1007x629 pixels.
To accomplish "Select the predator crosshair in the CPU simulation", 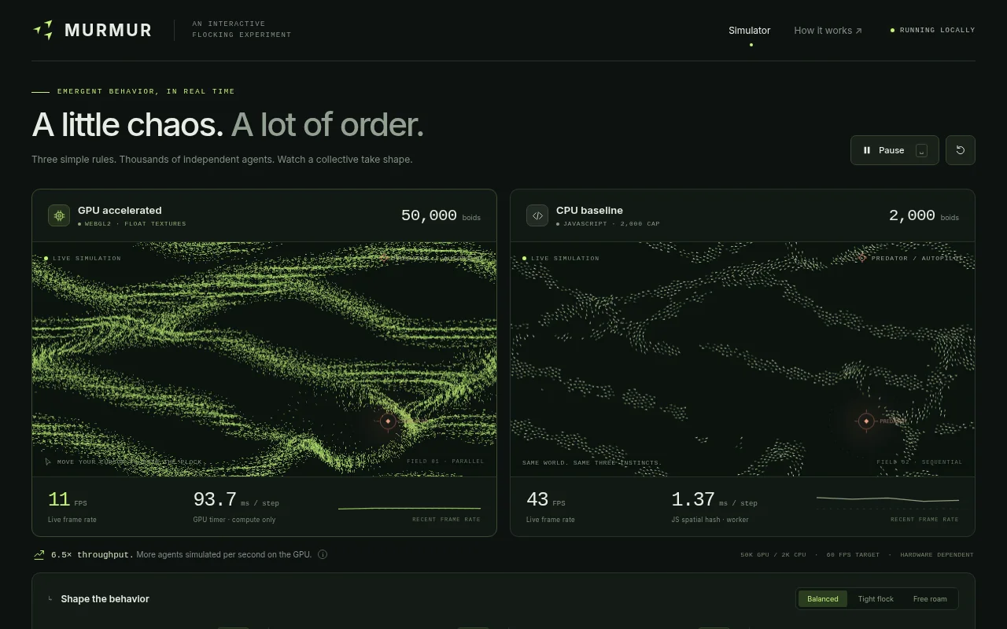I will click(x=866, y=421).
